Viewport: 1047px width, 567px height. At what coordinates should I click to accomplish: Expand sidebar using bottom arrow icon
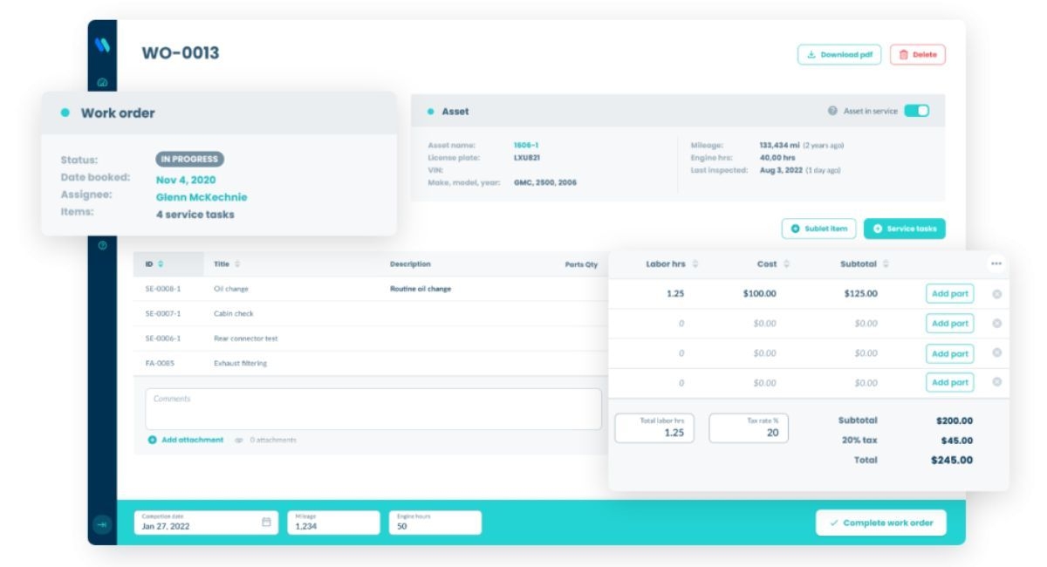[102, 524]
